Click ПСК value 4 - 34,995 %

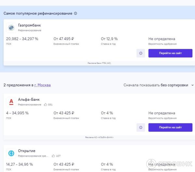[17, 113]
